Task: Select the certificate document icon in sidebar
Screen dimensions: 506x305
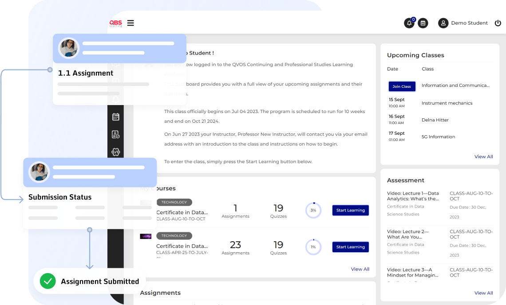Action: tap(116, 134)
